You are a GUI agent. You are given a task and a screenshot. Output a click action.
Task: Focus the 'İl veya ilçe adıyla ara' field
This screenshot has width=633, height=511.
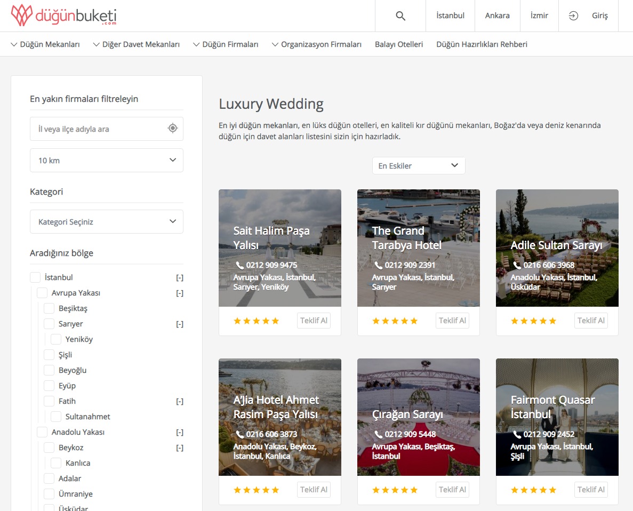tap(107, 129)
